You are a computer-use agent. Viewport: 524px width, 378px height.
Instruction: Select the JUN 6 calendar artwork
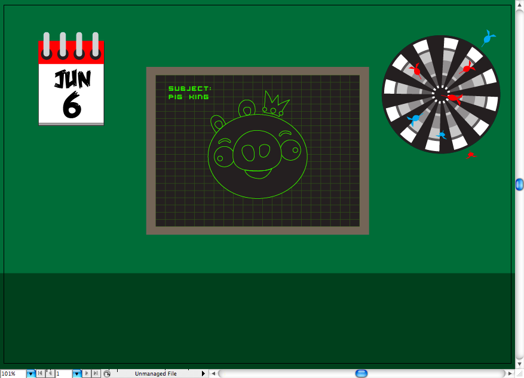(71, 79)
